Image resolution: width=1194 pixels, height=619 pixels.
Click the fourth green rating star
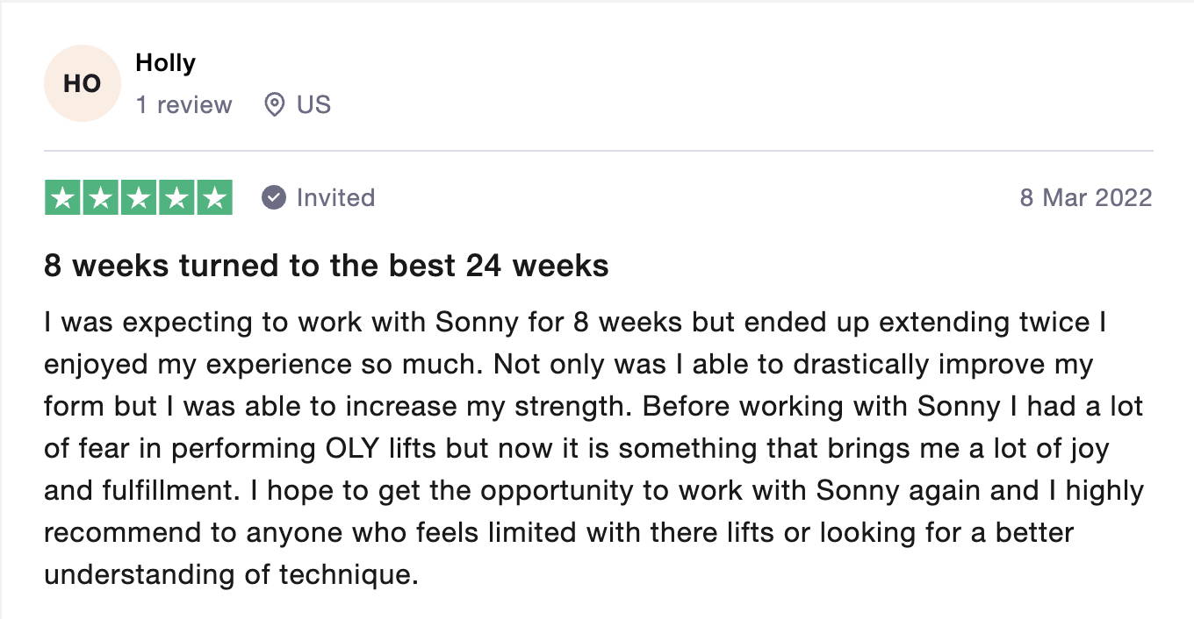point(176,197)
